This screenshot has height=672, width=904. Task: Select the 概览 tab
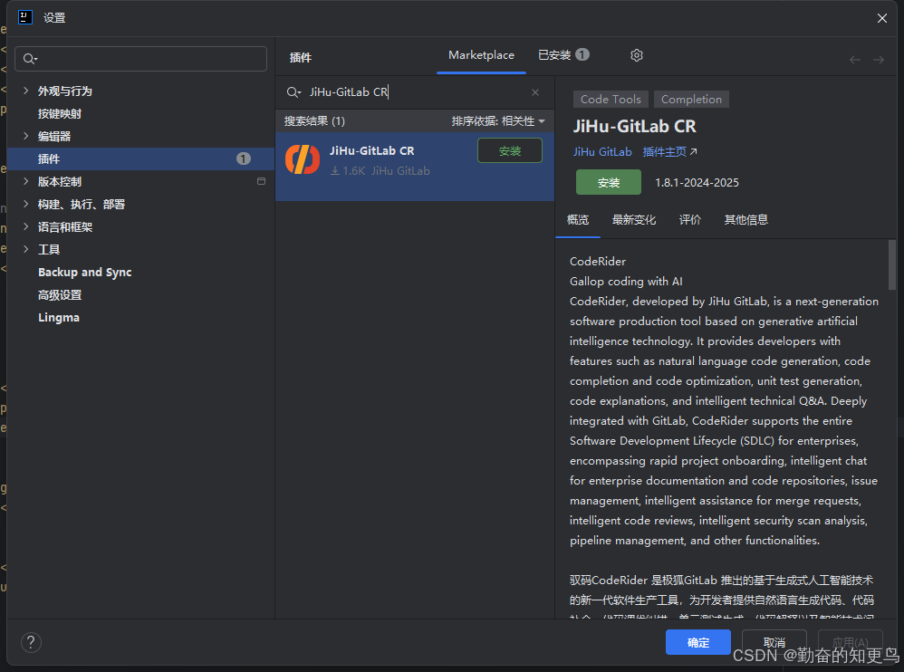click(578, 219)
